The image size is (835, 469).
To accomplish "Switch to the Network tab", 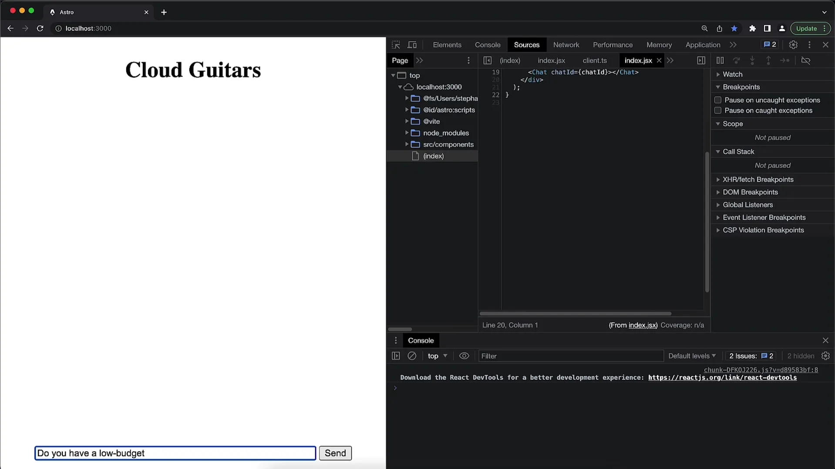I will point(566,45).
